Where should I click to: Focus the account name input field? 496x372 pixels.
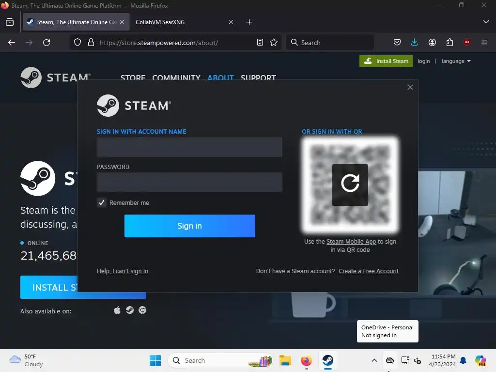(x=189, y=147)
